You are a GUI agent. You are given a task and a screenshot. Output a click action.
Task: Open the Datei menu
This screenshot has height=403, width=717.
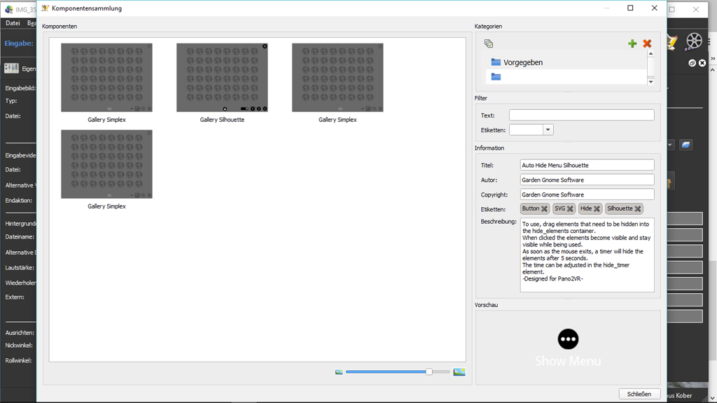pos(13,23)
